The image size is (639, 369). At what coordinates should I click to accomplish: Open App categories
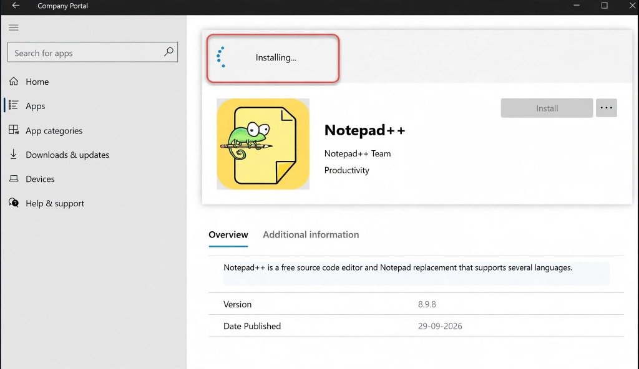click(x=54, y=131)
